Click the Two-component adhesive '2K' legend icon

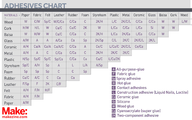tap(114, 115)
